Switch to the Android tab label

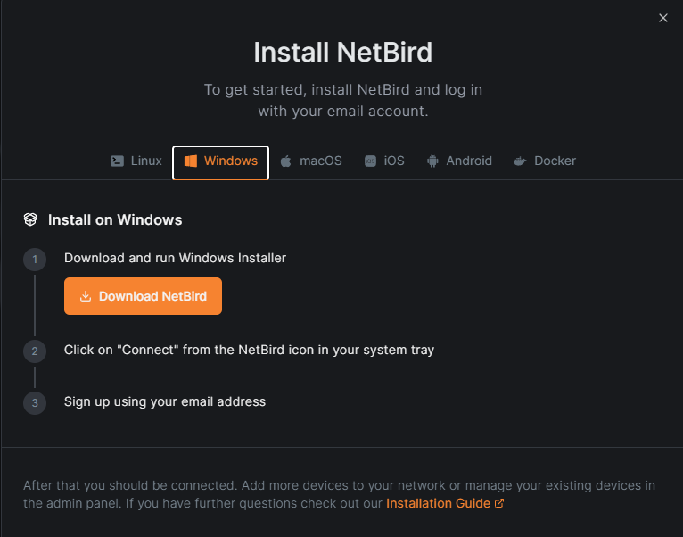(469, 161)
